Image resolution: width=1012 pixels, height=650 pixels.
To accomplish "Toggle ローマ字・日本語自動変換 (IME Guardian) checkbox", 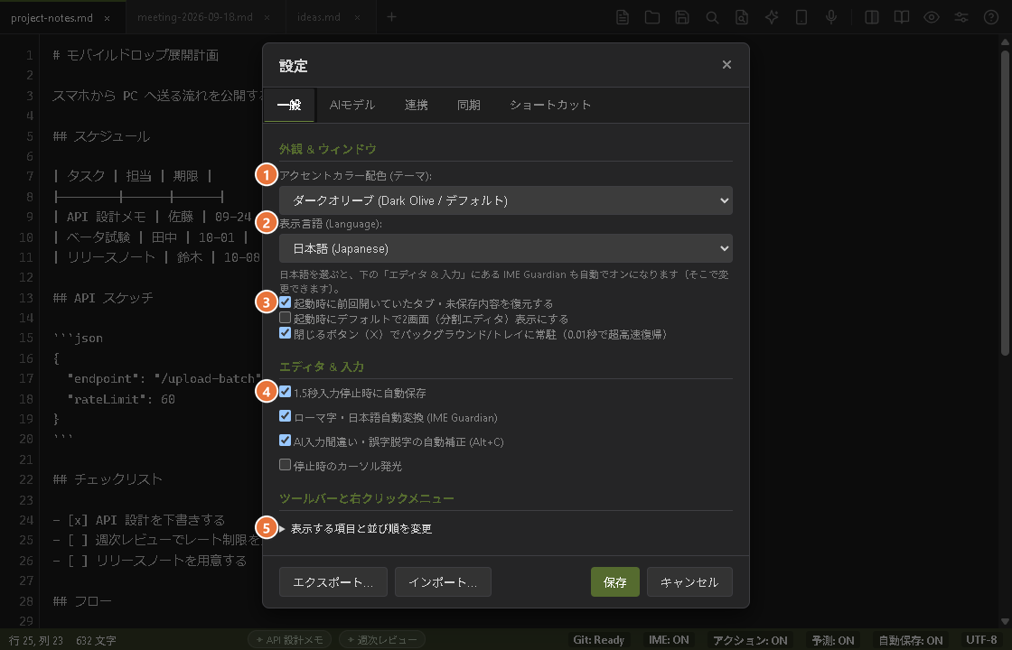I will point(286,416).
